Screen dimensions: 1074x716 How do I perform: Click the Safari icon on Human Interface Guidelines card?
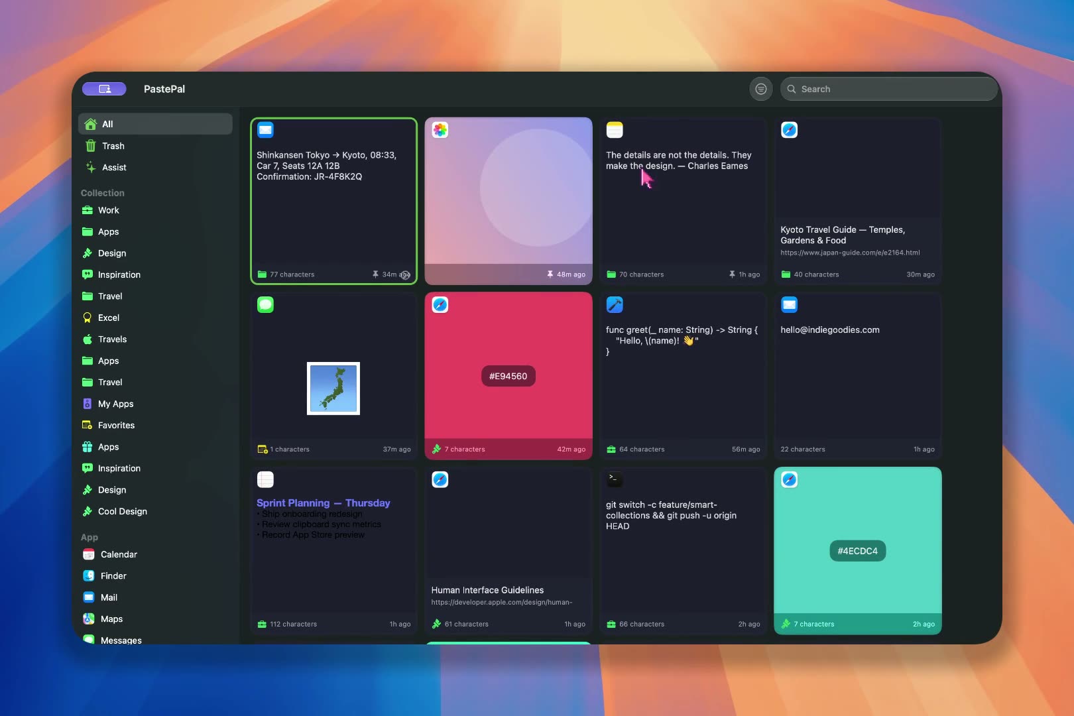click(440, 479)
